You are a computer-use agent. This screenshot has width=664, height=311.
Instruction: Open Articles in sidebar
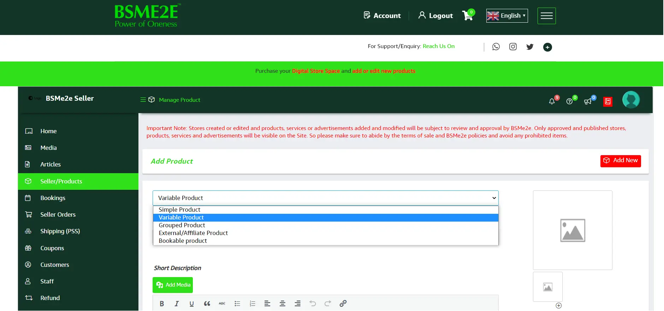click(78, 164)
